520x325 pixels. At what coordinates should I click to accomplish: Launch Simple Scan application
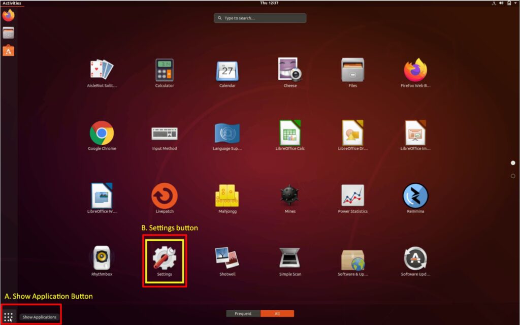pyautogui.click(x=290, y=259)
